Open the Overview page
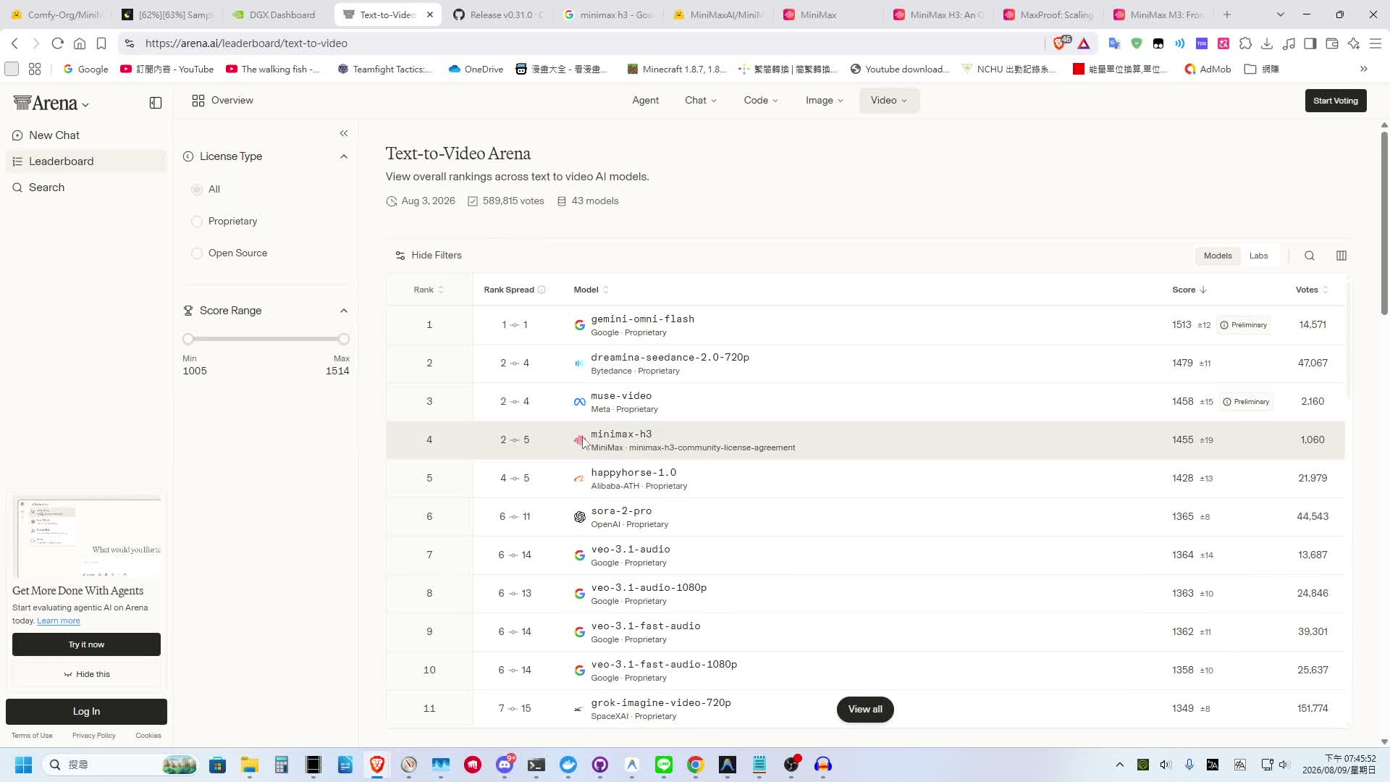1390x782 pixels. click(222, 101)
